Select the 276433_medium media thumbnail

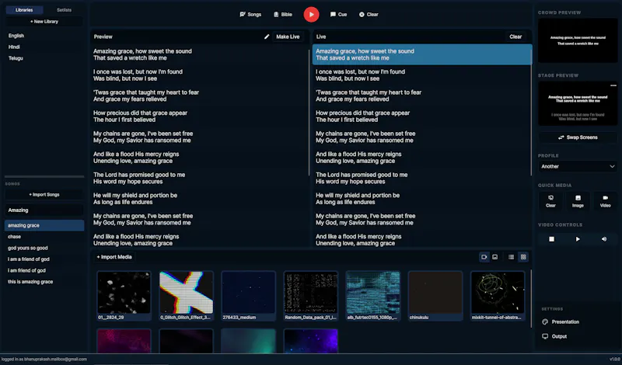pos(248,296)
